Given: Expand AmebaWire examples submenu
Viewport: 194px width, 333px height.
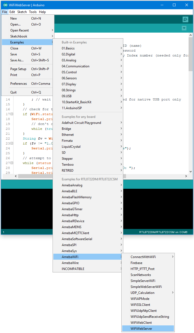Looking at the screenshot, I should tap(88, 263).
